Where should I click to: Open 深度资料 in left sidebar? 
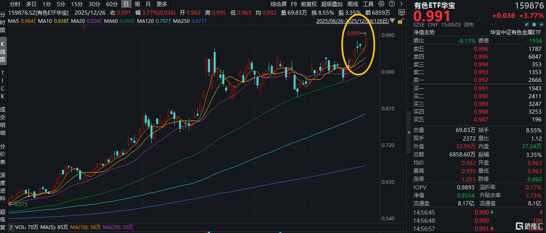3,187
